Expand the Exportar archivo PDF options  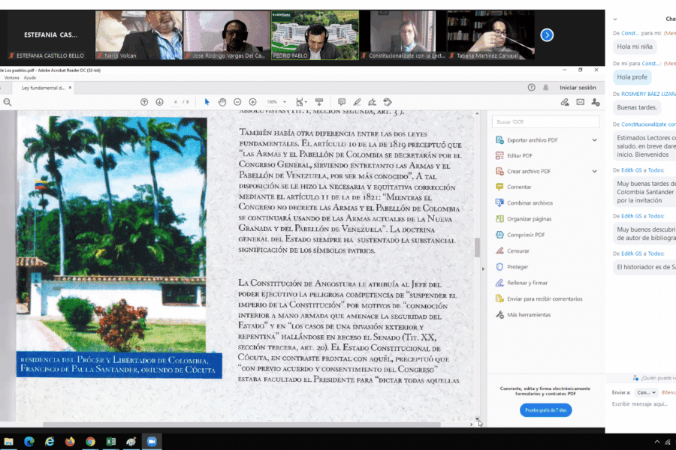point(594,140)
